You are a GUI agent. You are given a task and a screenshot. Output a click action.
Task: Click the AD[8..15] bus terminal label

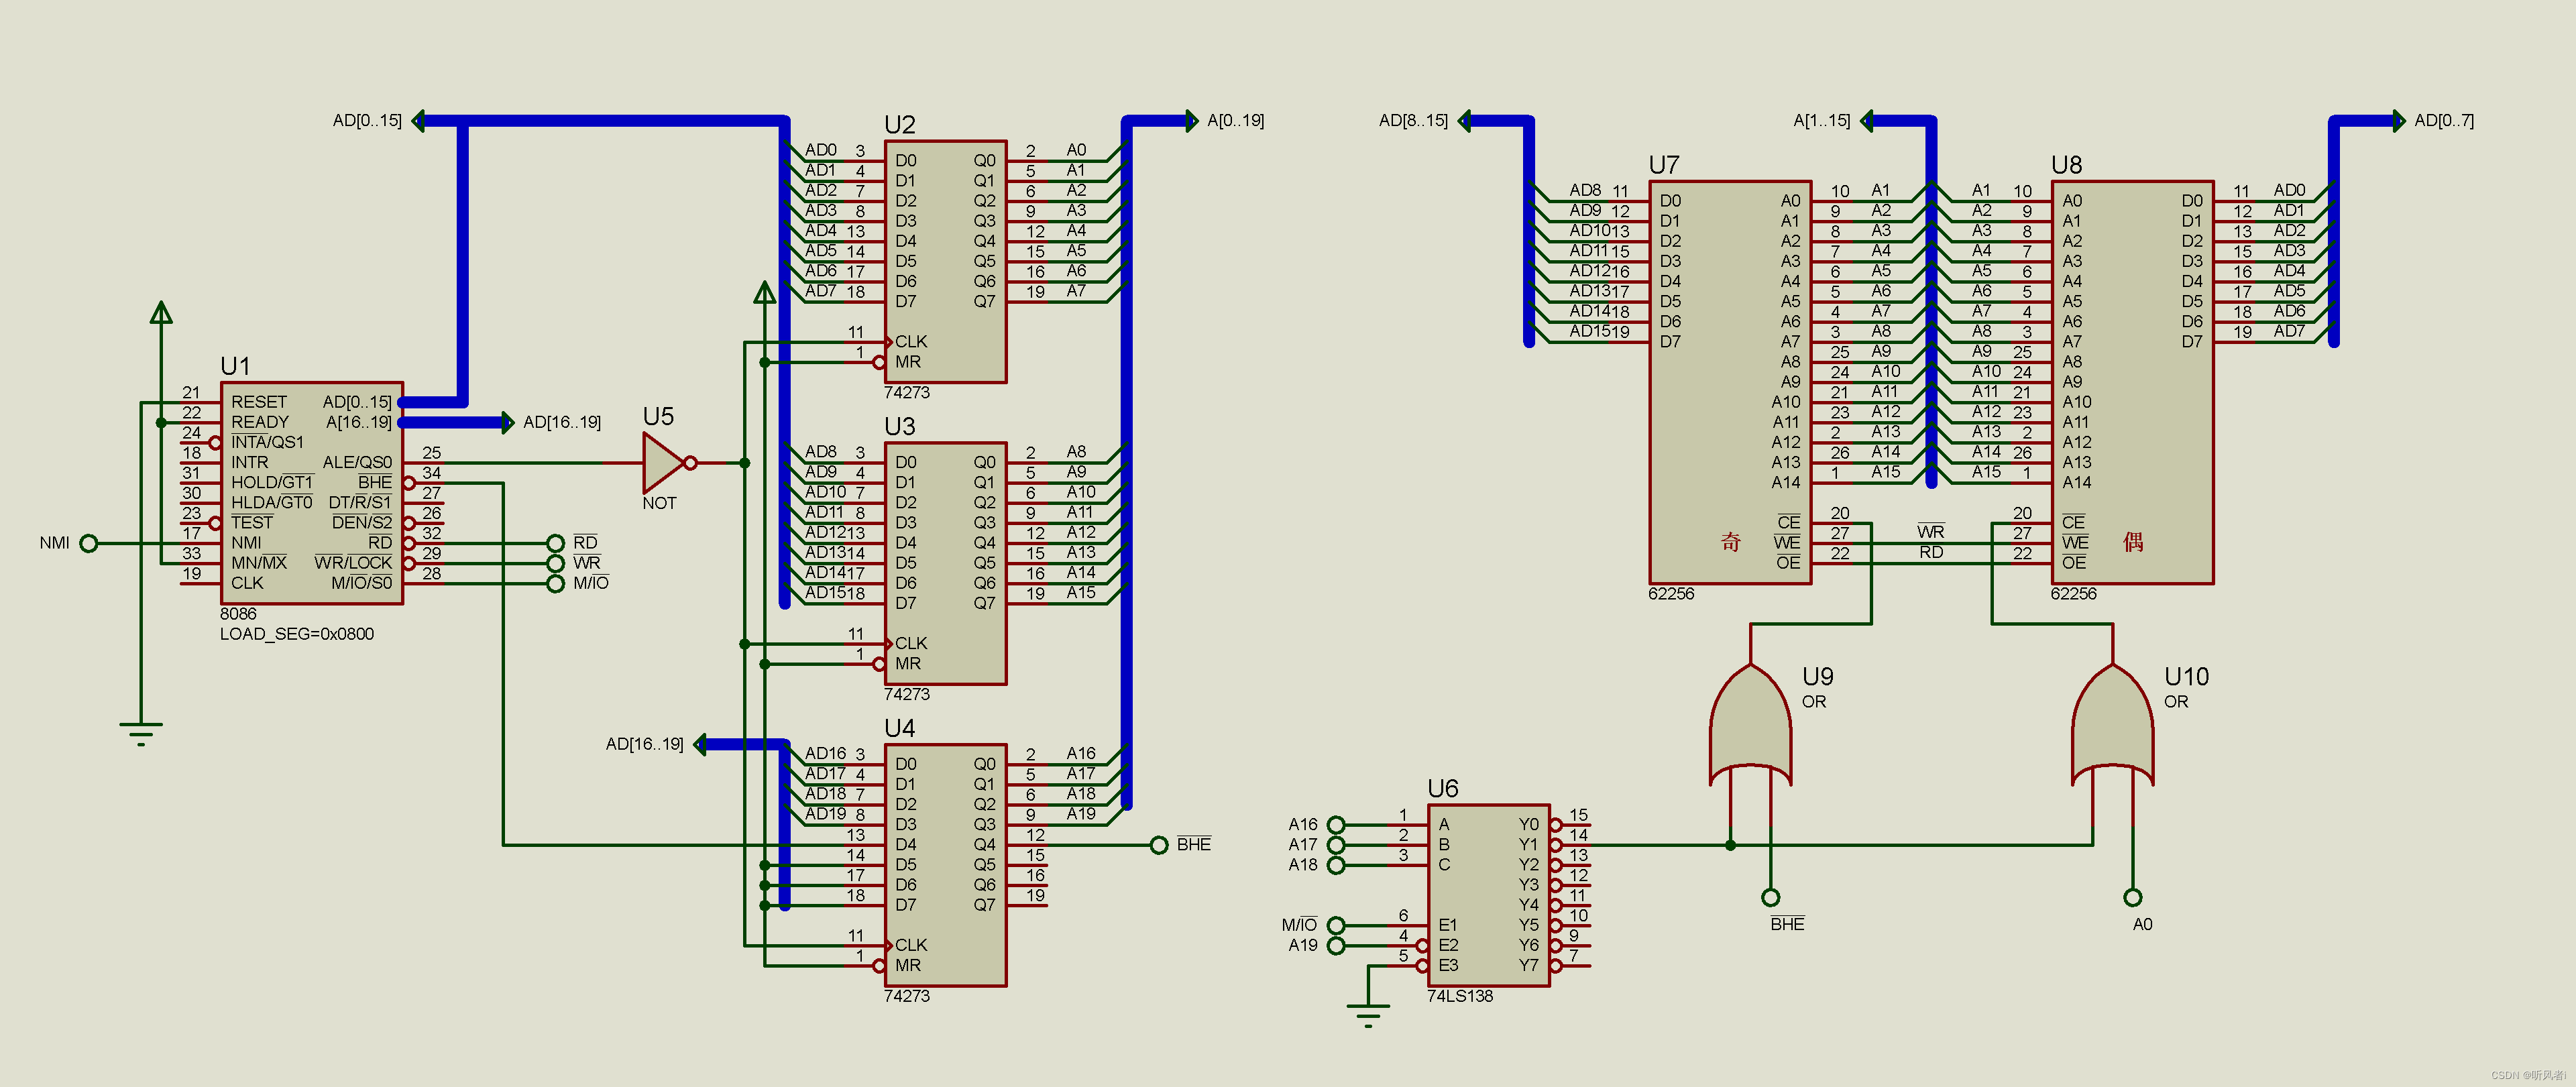(1412, 121)
